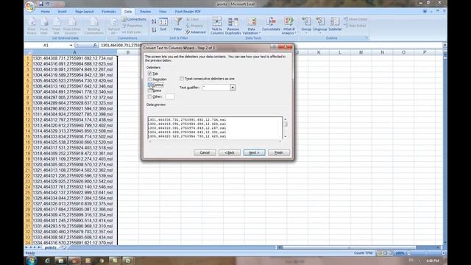471x265 pixels.
Task: Click Finish in the wizard
Action: click(x=279, y=152)
